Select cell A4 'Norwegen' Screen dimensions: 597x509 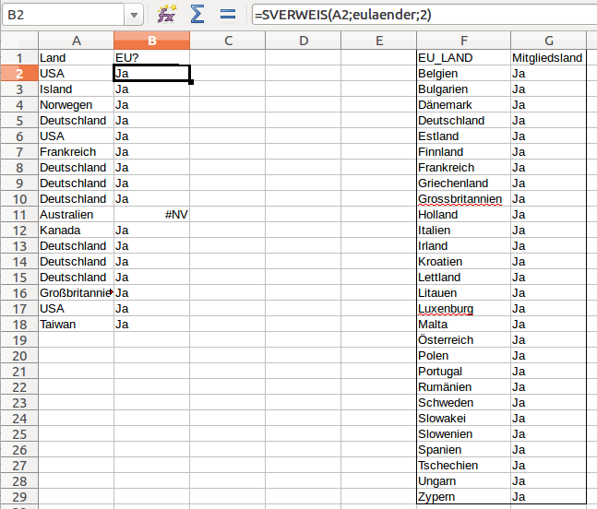pyautogui.click(x=77, y=105)
